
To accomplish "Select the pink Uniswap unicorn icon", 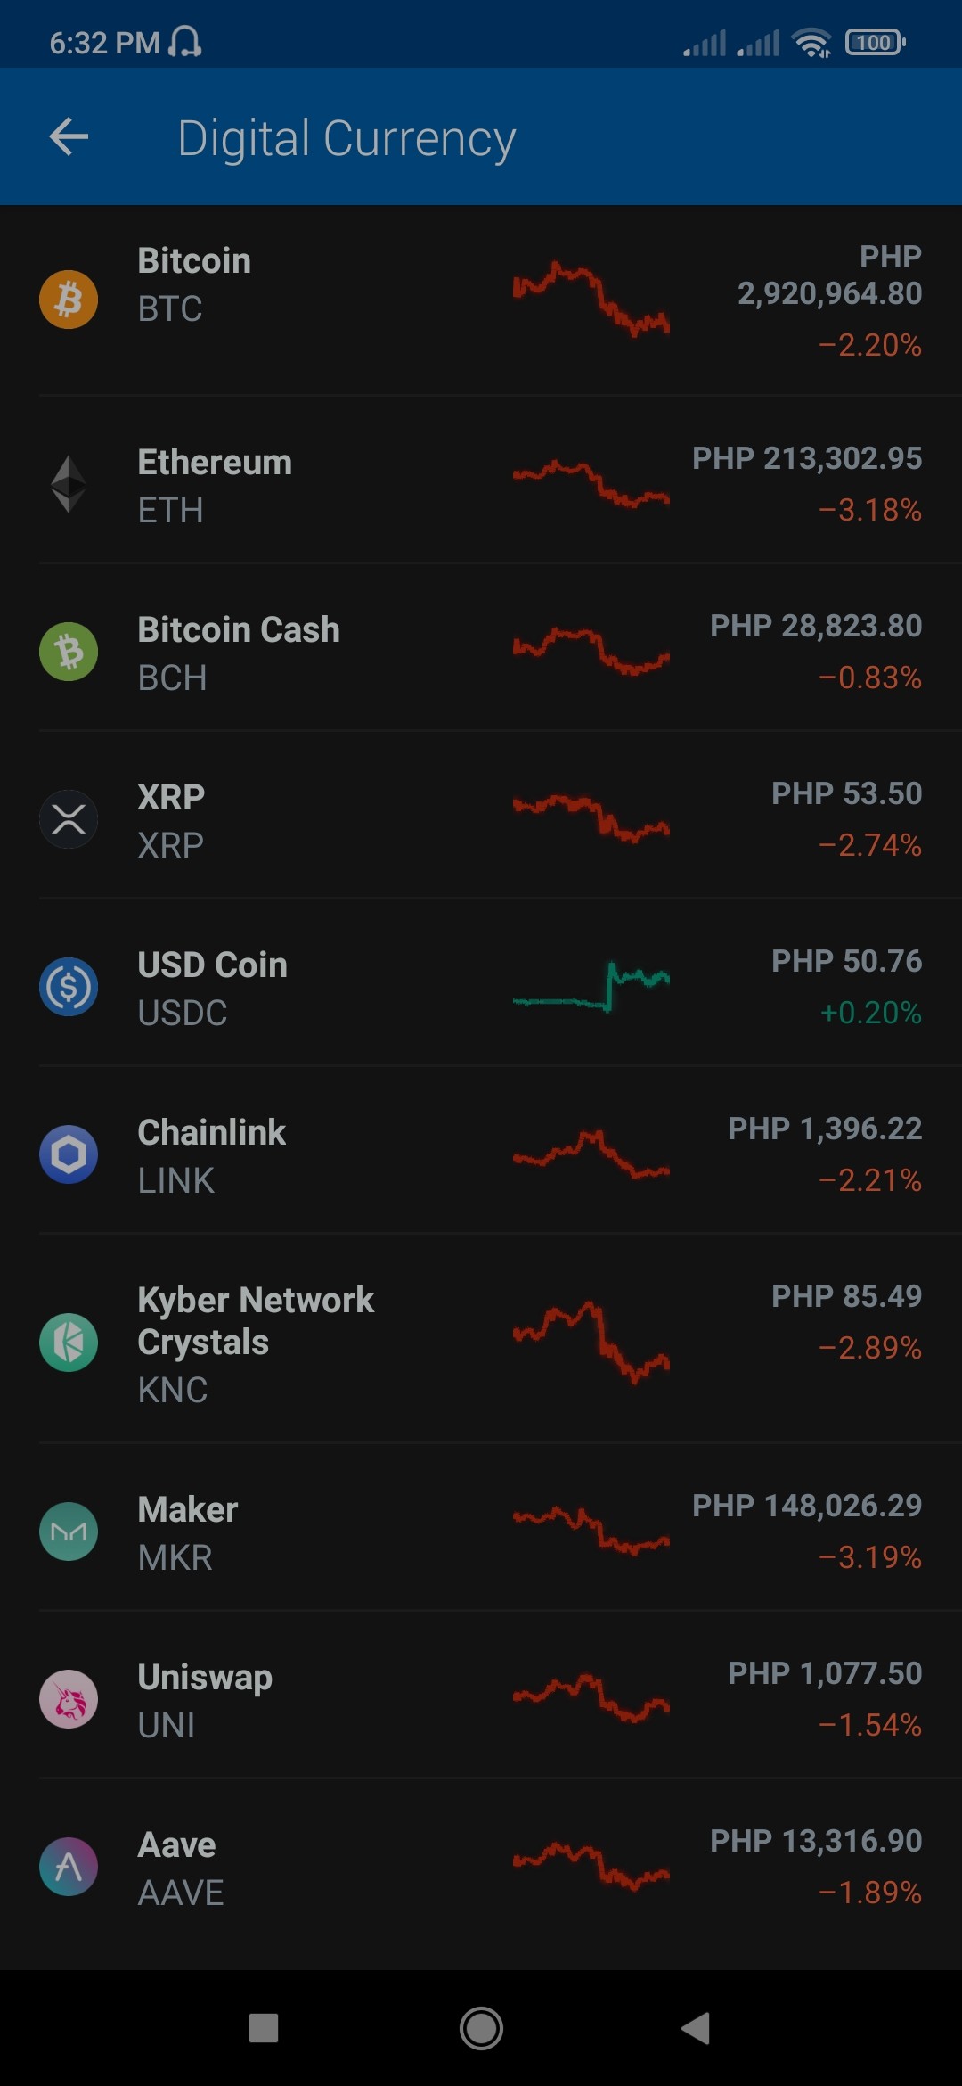I will point(69,1699).
